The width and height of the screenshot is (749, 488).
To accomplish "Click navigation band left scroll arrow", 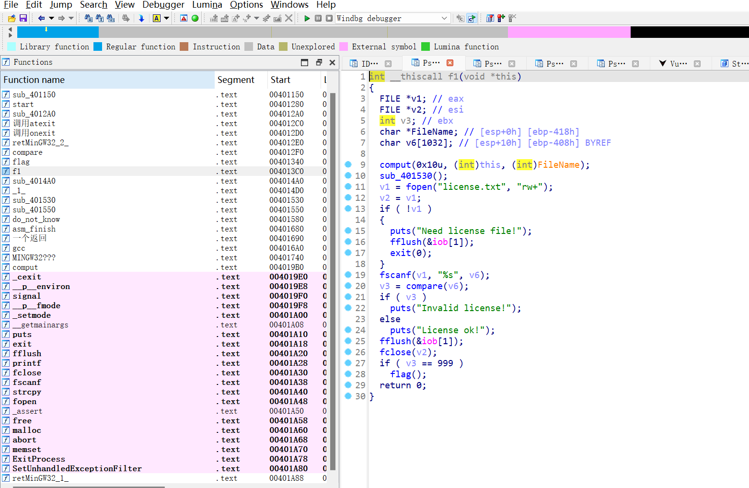I will pos(11,29).
